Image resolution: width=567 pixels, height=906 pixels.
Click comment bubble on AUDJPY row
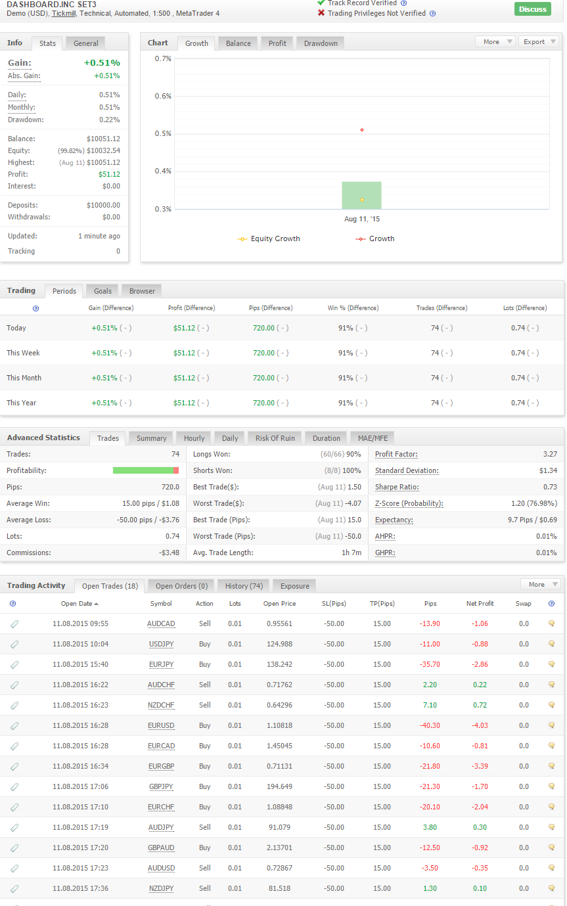[x=552, y=827]
